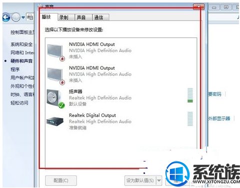Image resolution: width=240 pixels, height=188 pixels.
Task: Click Realtek High Definition Audio text under 扬声器
Action: pyautogui.click(x=100, y=98)
